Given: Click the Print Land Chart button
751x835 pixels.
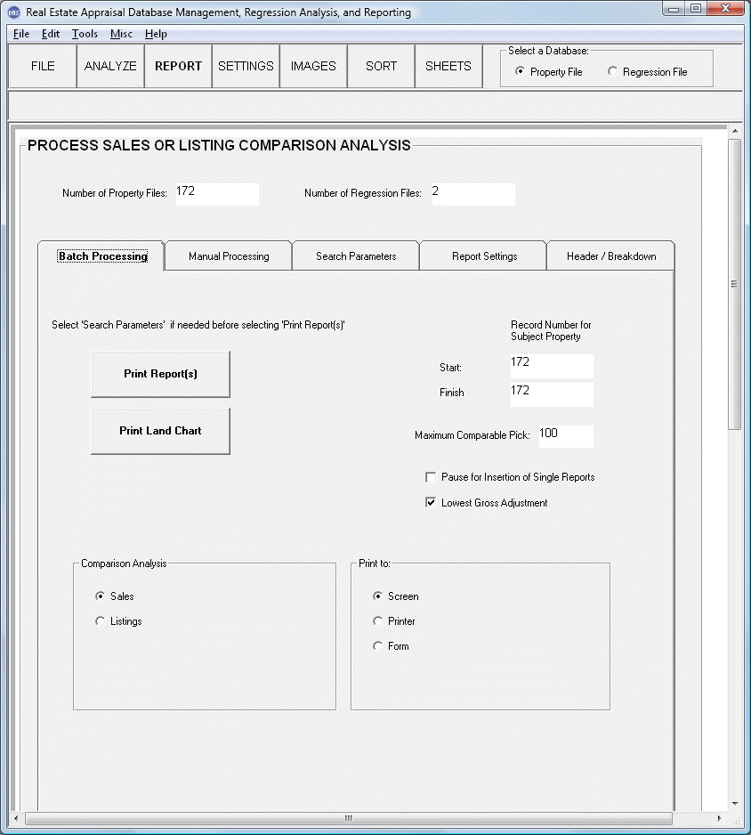Looking at the screenshot, I should (160, 431).
